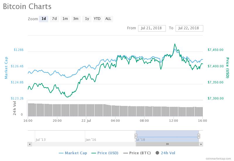Click the $7,300.00 price axis label
Viewport: 234px width, 161px height.
[x=216, y=98]
